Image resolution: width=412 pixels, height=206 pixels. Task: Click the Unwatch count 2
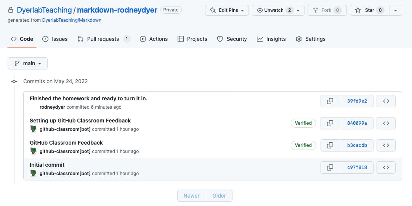[x=289, y=10]
